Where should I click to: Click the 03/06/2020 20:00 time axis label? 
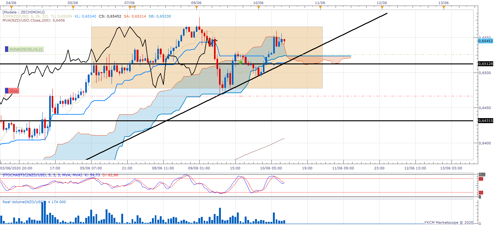16,168
